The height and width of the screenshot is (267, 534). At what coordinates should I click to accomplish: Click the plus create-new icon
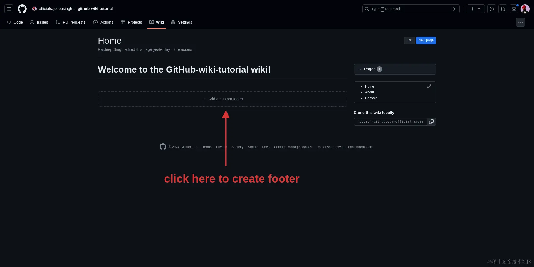click(472, 9)
